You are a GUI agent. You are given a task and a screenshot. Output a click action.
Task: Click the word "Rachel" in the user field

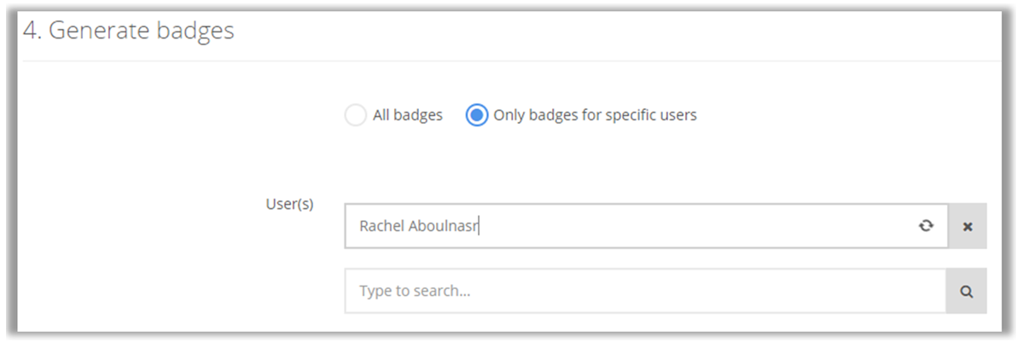coord(381,226)
